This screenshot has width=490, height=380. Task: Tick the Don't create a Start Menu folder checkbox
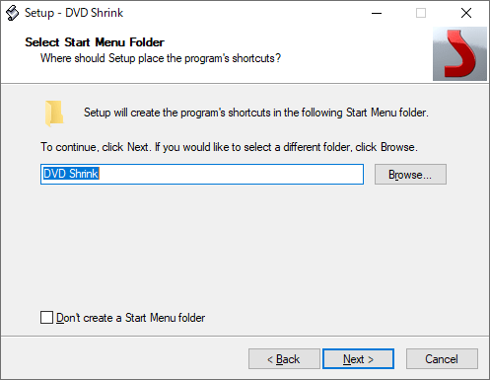46,318
